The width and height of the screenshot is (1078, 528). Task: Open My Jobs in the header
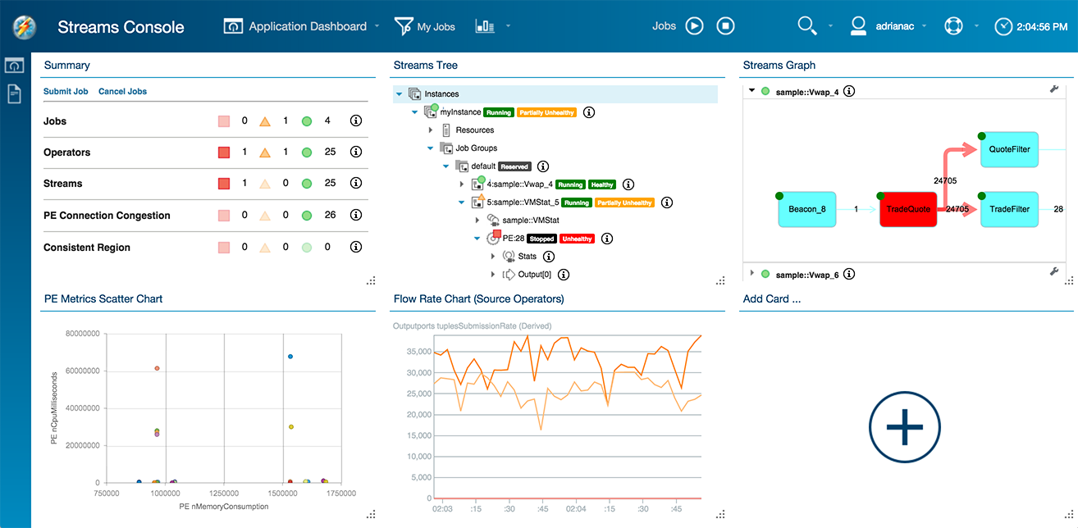(x=425, y=26)
